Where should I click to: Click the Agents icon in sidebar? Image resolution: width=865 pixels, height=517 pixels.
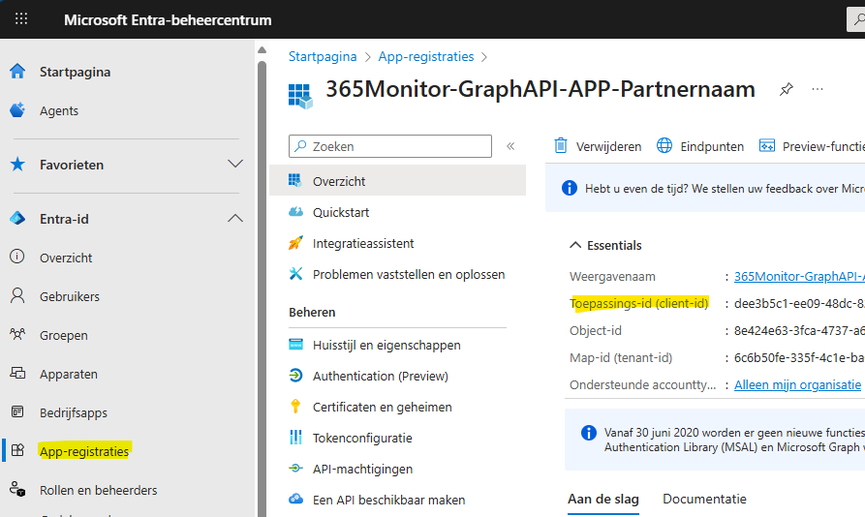pyautogui.click(x=17, y=110)
